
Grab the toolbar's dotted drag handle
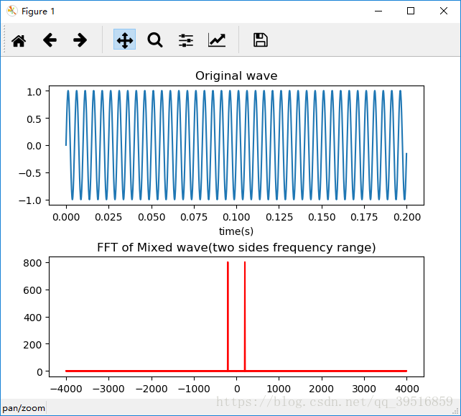(x=4, y=40)
